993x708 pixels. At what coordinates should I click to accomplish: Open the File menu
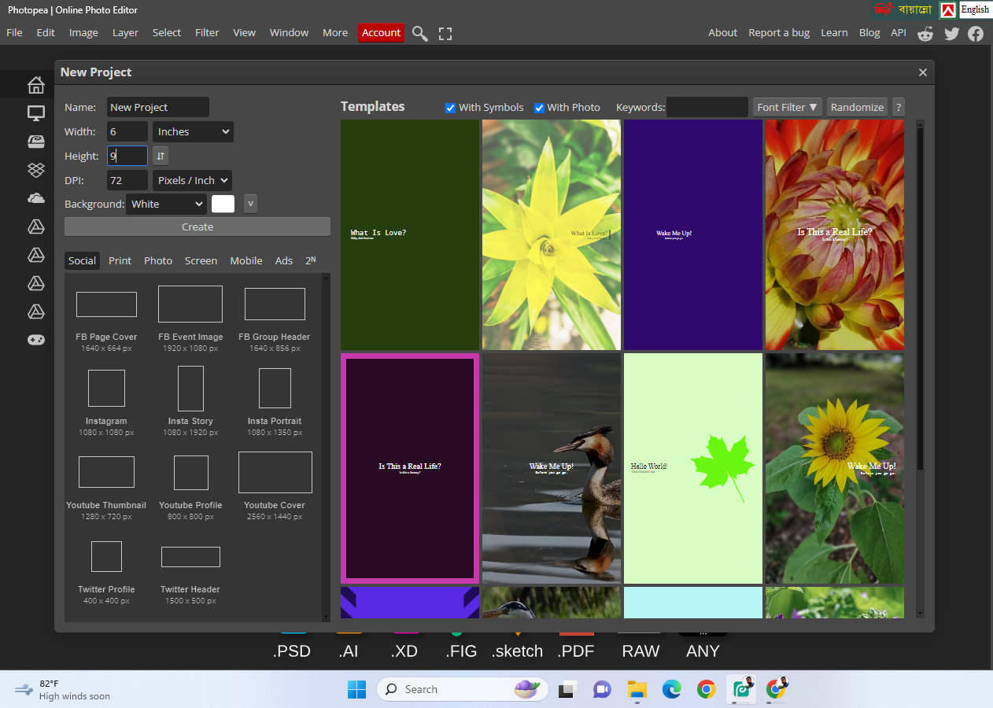(x=14, y=33)
